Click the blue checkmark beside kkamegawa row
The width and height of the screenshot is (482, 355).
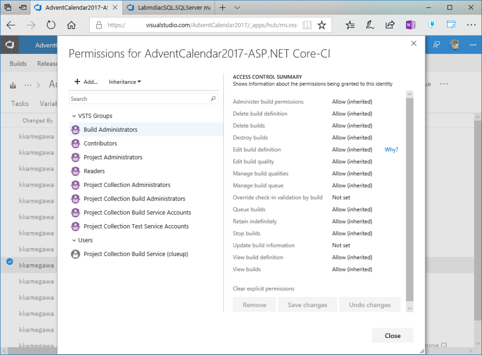[10, 262]
